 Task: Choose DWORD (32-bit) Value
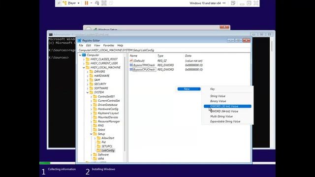[x=227, y=106]
